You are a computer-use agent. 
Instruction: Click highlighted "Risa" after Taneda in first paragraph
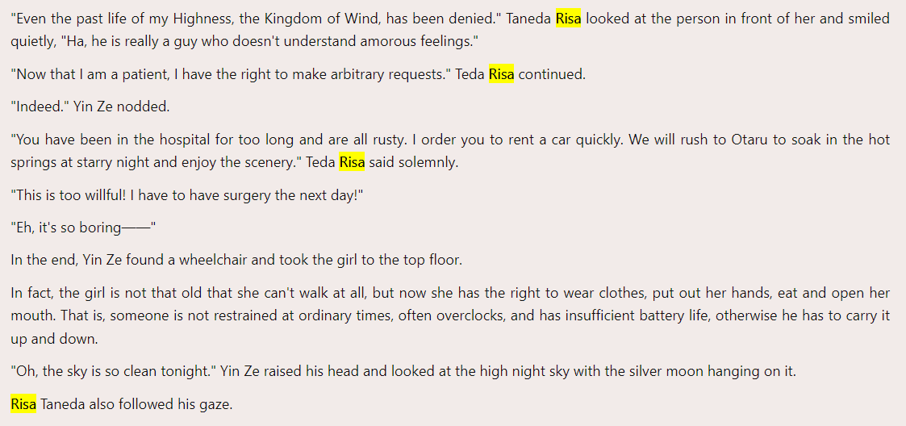coord(568,19)
